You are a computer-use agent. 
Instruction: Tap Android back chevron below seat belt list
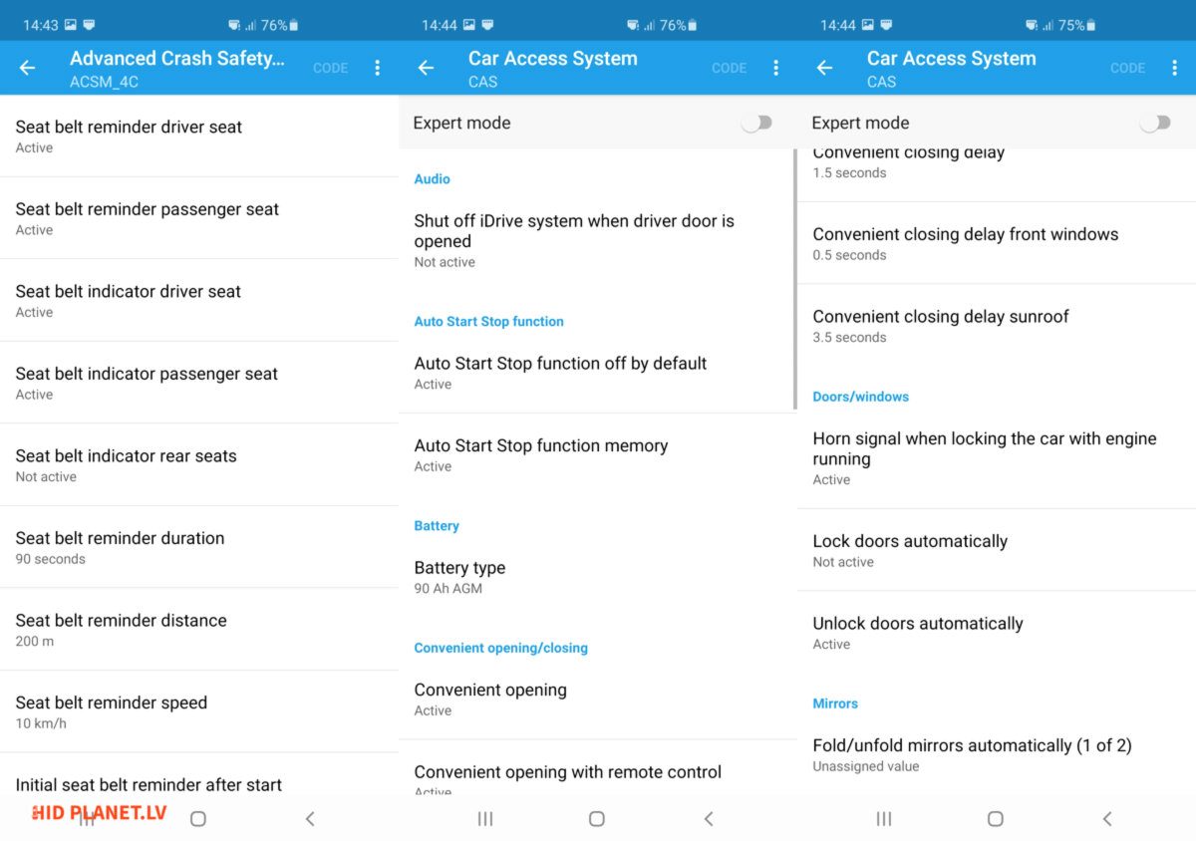tap(310, 818)
